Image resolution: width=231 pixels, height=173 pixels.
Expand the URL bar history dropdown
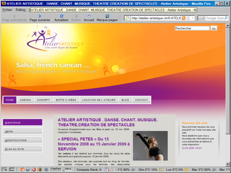click(193, 18)
